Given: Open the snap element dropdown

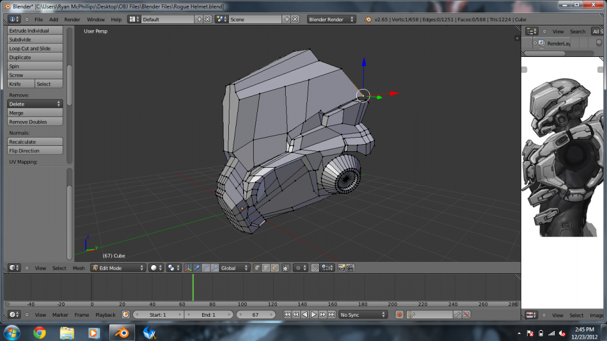Looking at the screenshot, I should point(327,268).
